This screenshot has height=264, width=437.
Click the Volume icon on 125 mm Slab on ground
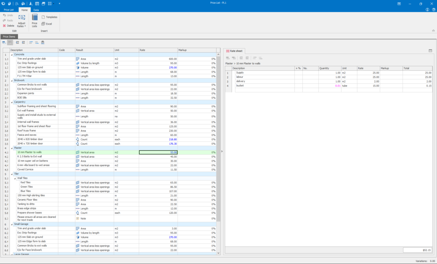[77, 67]
